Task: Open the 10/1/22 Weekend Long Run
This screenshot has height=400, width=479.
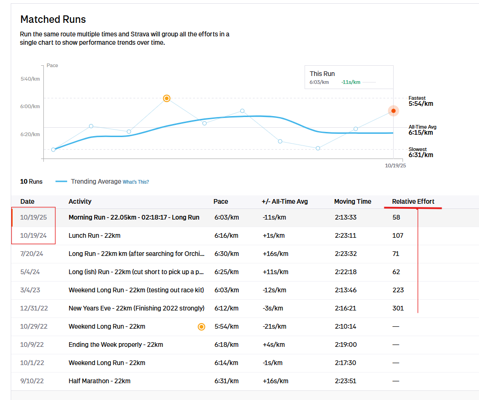Action: 107,363
